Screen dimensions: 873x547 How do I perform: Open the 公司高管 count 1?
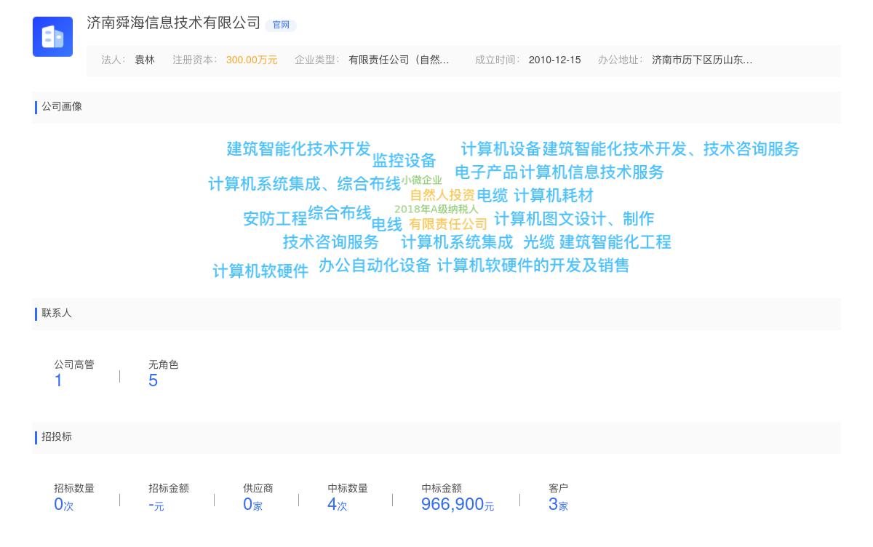click(x=58, y=380)
